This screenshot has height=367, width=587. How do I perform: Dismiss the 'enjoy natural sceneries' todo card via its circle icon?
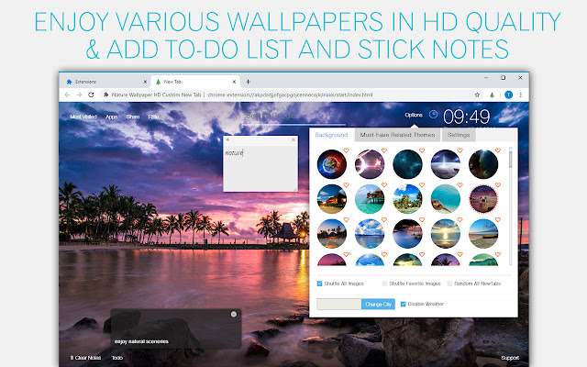click(234, 314)
